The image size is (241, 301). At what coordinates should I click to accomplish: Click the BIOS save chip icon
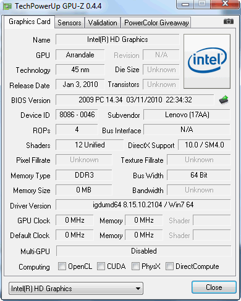[x=224, y=100]
